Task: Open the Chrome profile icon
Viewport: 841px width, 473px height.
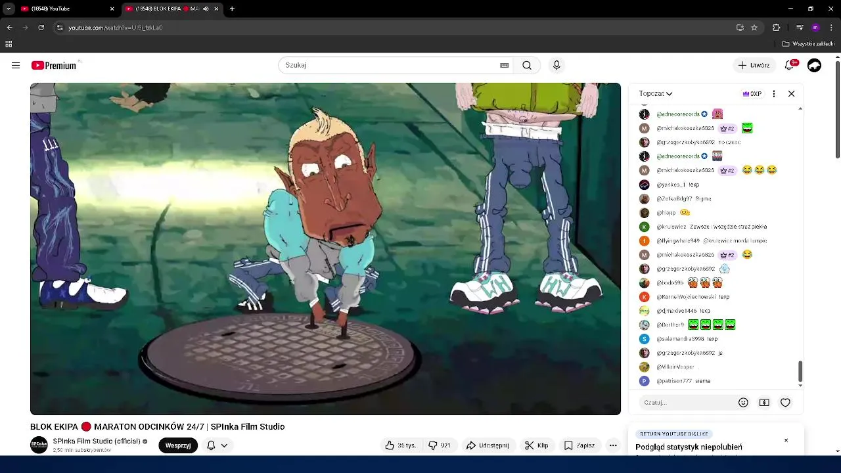Action: pyautogui.click(x=815, y=28)
